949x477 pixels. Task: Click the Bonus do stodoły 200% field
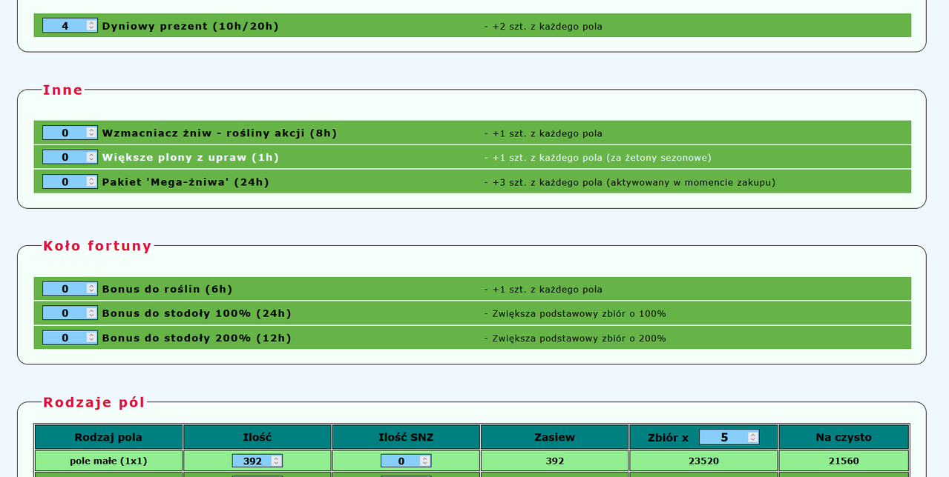70,338
